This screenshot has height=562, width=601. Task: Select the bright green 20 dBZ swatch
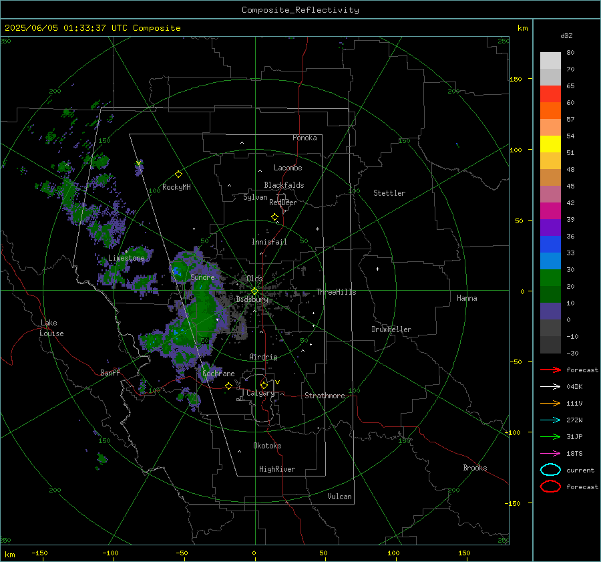click(550, 277)
